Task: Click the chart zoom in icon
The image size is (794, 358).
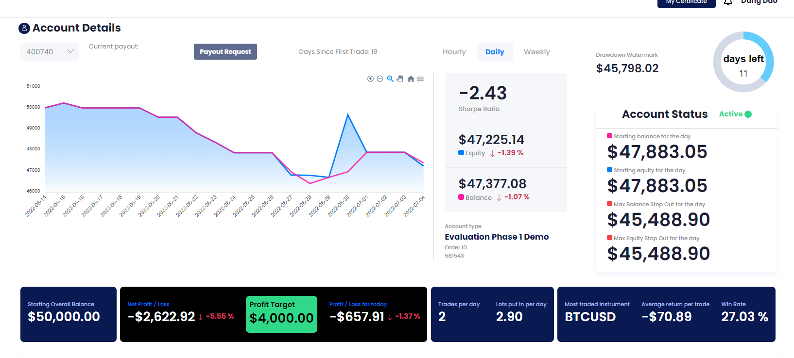Action: [x=370, y=79]
